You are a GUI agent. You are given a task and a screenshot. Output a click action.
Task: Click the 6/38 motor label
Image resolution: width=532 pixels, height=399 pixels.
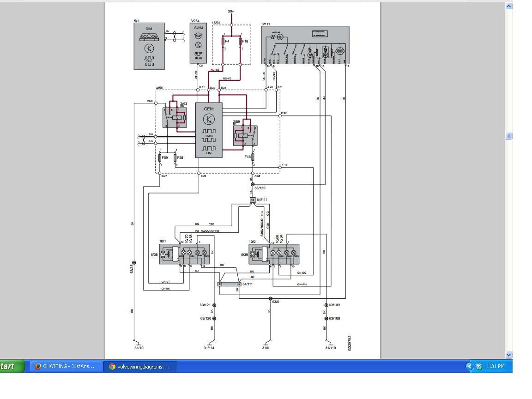pos(154,254)
